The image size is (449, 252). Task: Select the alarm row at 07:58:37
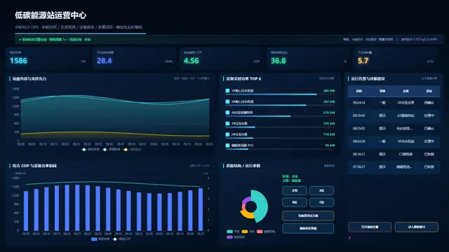tap(394, 167)
